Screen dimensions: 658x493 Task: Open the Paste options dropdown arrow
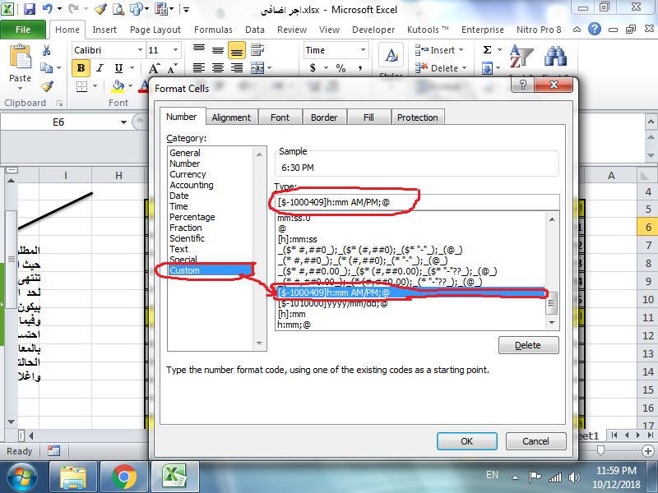coord(20,88)
